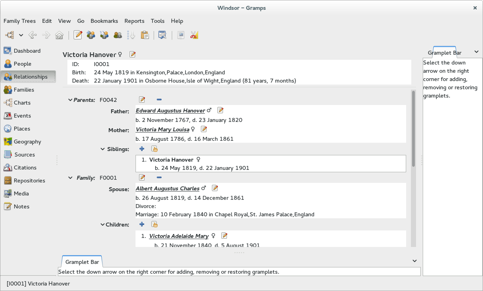Click the toolbar Edit active person icon
This screenshot has width=483, height=291.
coord(78,35)
